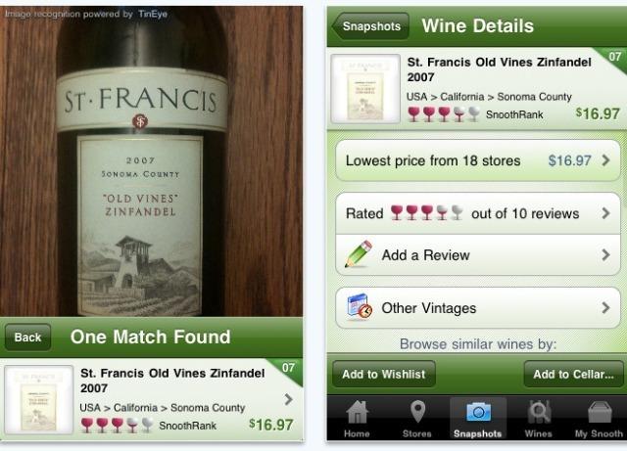
Task: Add the wine to Wishlist
Action: click(x=384, y=375)
